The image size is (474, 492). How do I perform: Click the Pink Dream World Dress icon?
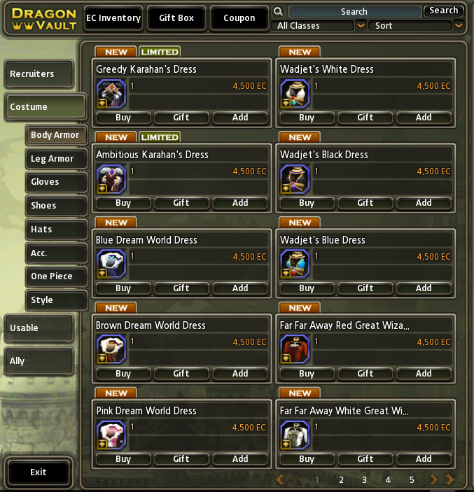point(111,435)
